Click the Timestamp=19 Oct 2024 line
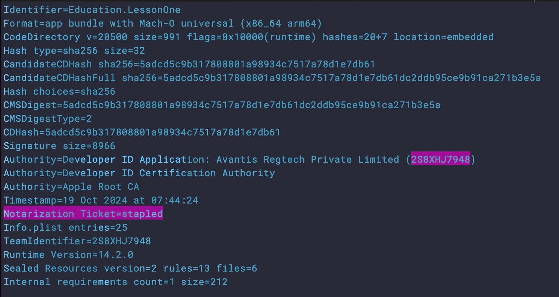The height and width of the screenshot is (297, 559). (101, 200)
